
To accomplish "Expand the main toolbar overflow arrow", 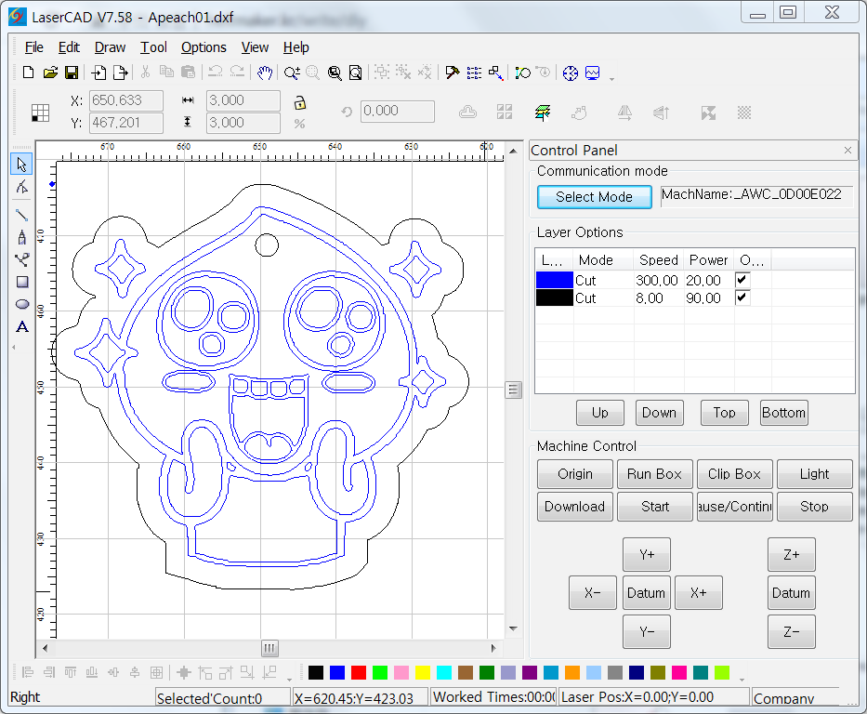I will (611, 79).
